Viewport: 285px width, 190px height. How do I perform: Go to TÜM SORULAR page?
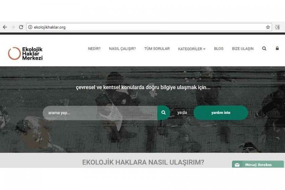[157, 49]
